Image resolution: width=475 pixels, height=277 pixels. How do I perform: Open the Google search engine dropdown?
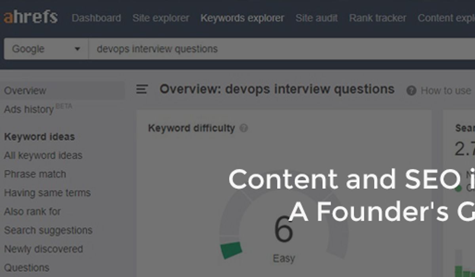[46, 49]
